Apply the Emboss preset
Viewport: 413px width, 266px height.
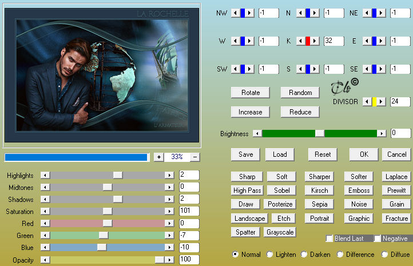point(359,190)
